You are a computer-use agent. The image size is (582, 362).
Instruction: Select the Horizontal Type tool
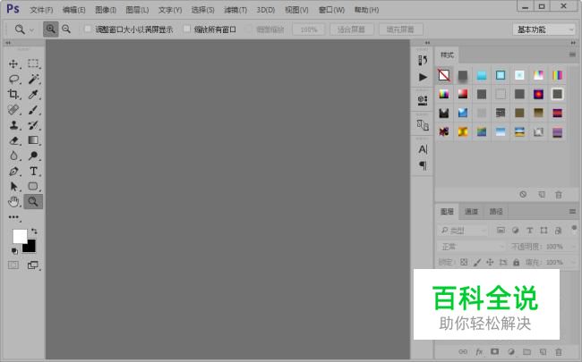(33, 172)
